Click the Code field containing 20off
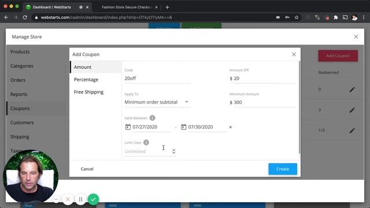The image size is (370, 208). pos(158,79)
